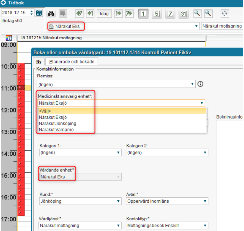Viewport: 244px width, 231px height.
Task: Jump forward seven days arrow icon
Action: (x=129, y=14)
